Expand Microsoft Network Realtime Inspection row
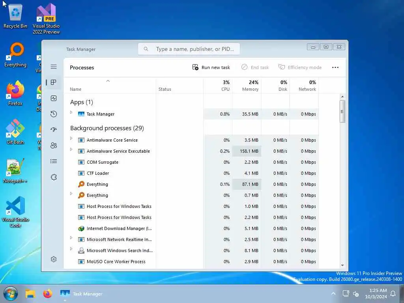This screenshot has width=404, height=303. click(71, 238)
